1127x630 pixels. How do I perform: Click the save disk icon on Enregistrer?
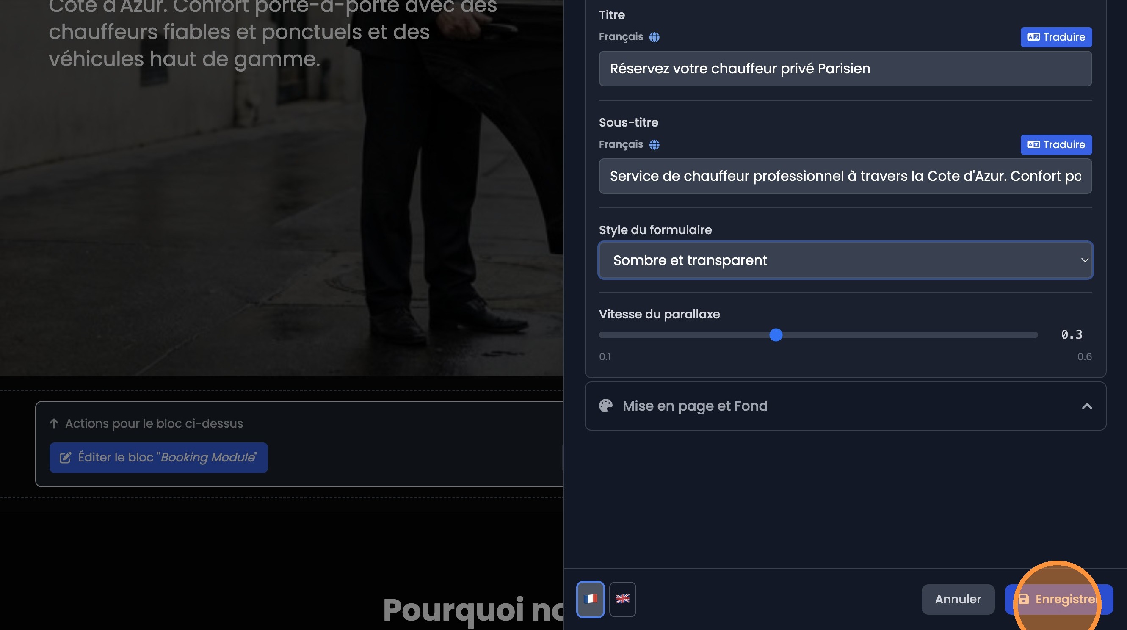click(x=1023, y=600)
